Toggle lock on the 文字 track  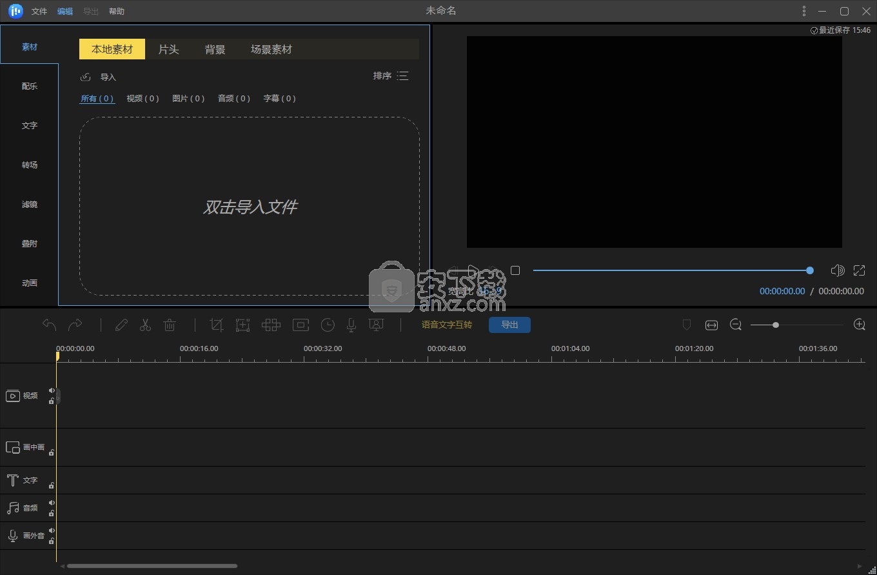[52, 485]
